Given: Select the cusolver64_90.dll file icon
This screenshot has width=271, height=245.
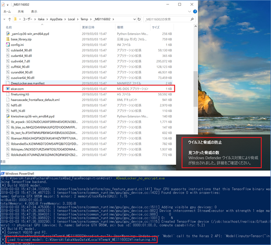Looking at the screenshot, I should point(8,78).
